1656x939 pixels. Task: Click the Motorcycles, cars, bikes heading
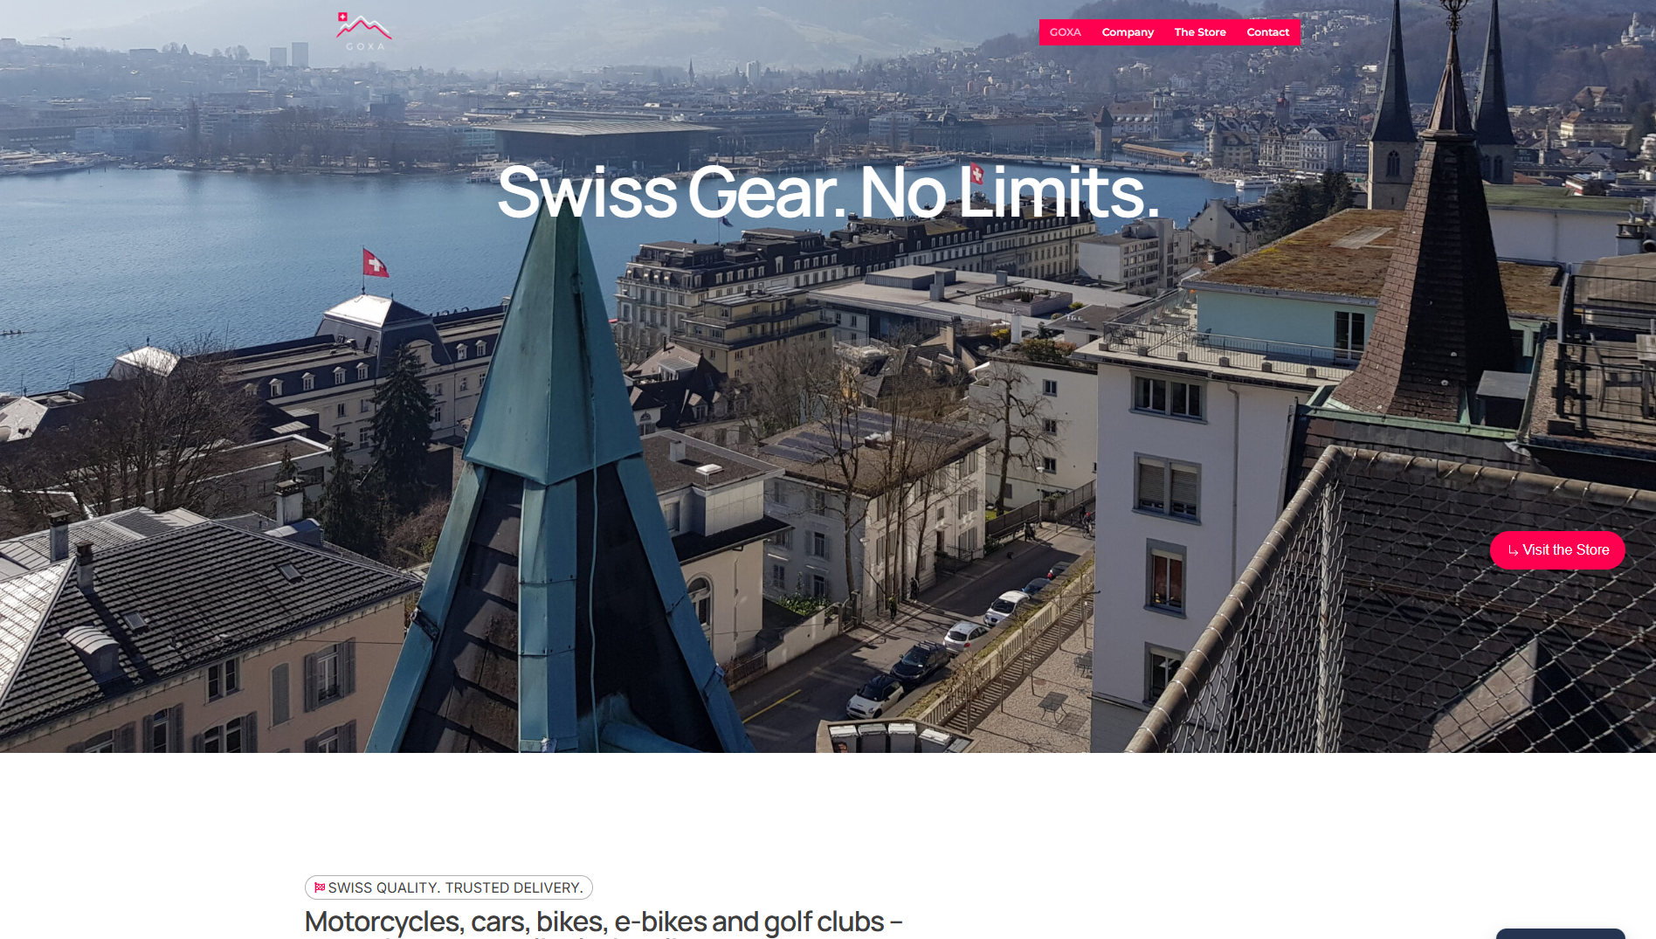click(604, 922)
